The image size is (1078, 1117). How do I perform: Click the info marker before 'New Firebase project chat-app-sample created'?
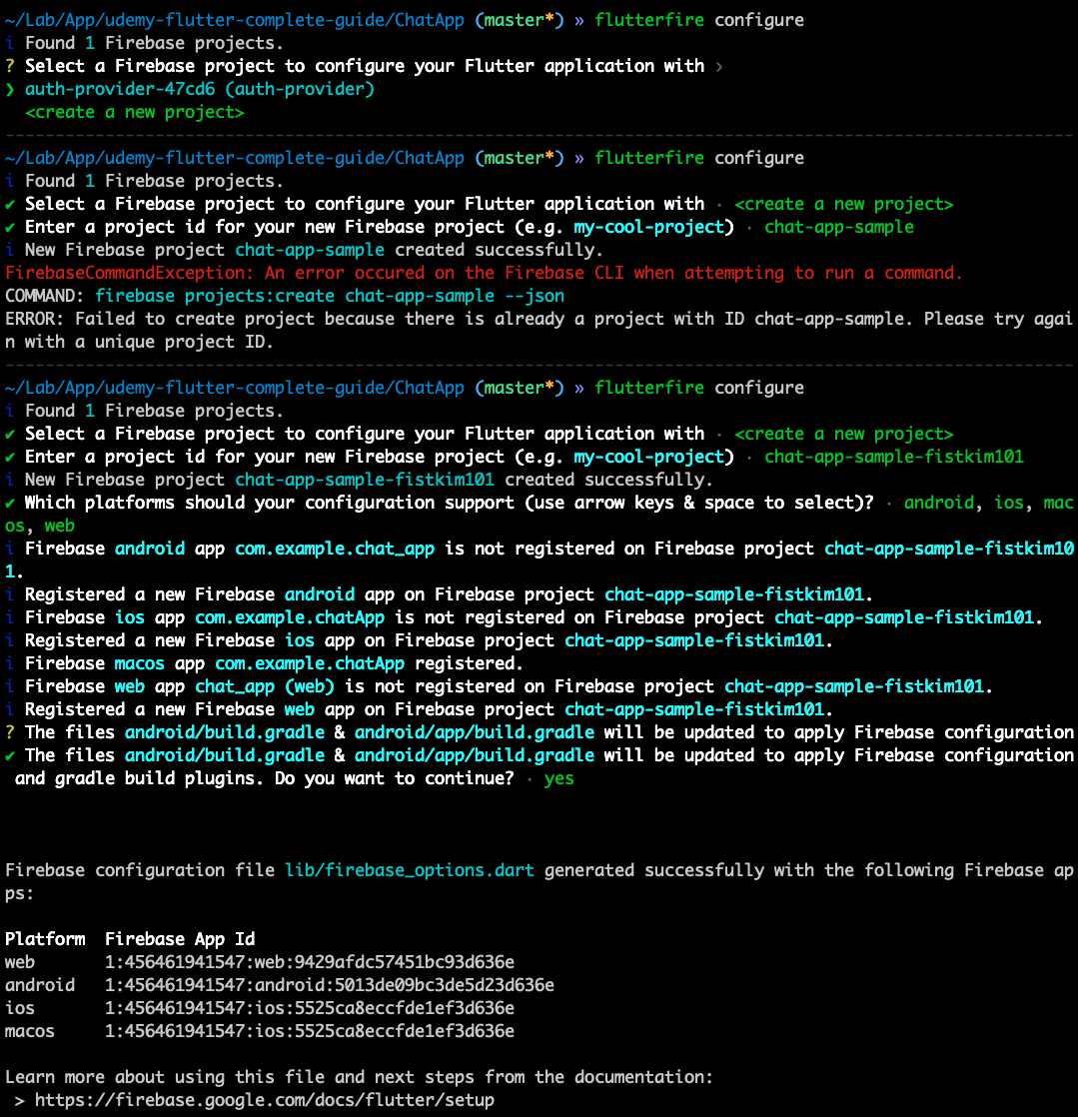coord(10,250)
